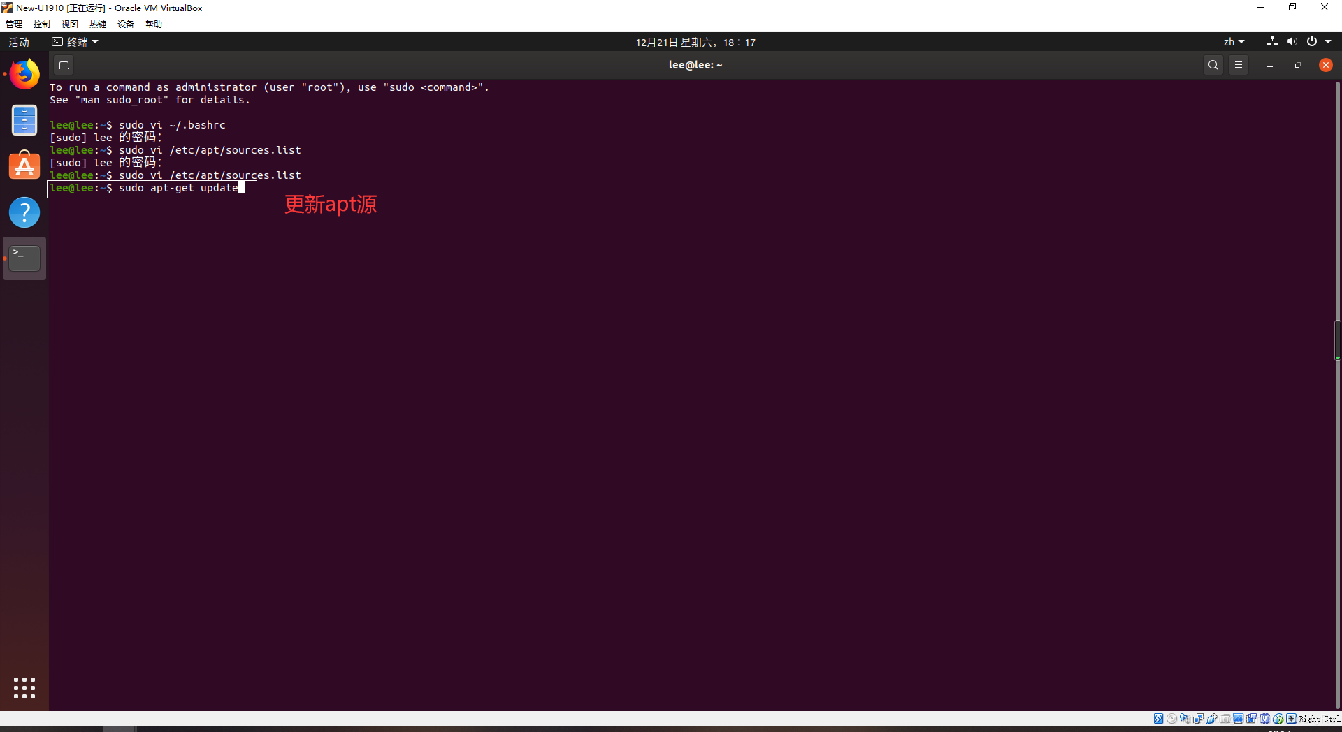Open Firefox from the Ubuntu dock
The height and width of the screenshot is (732, 1342).
(24, 74)
